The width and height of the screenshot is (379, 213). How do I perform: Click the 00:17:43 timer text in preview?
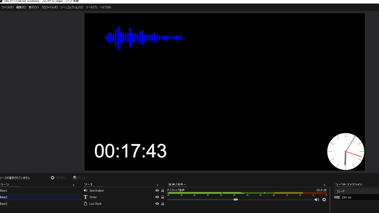[131, 151]
